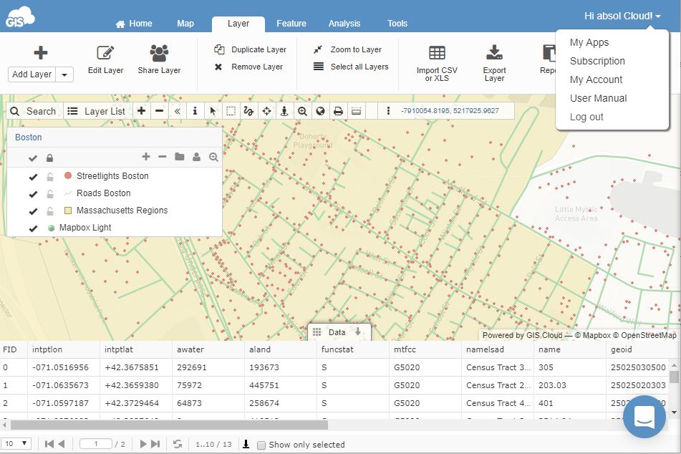
Task: Add a layer using layer panel plus
Action: [146, 156]
